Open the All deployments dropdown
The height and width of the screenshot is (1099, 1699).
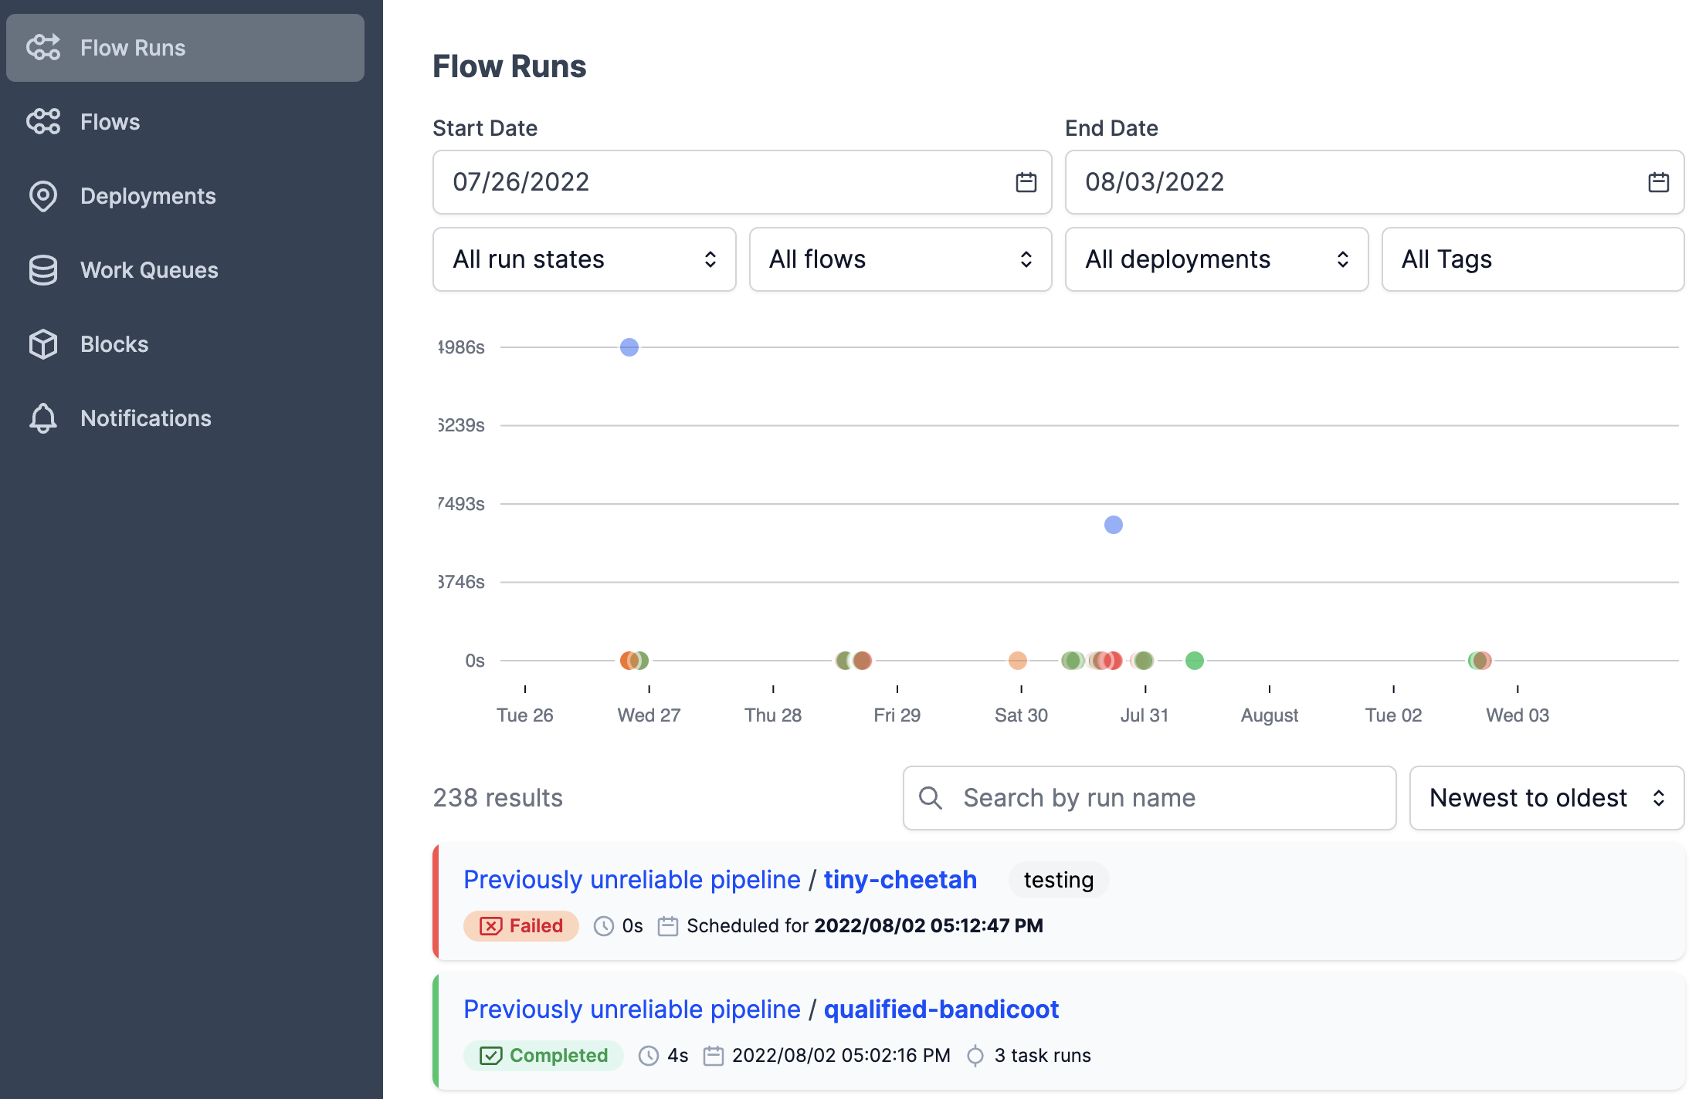pos(1216,259)
